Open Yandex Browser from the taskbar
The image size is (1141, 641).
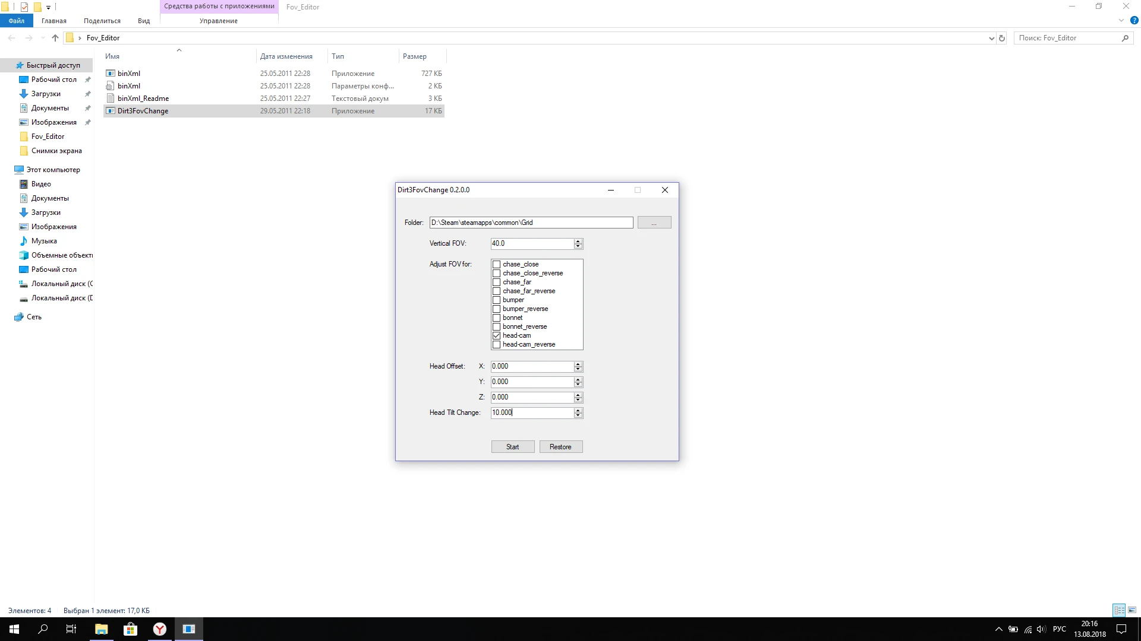point(160,629)
